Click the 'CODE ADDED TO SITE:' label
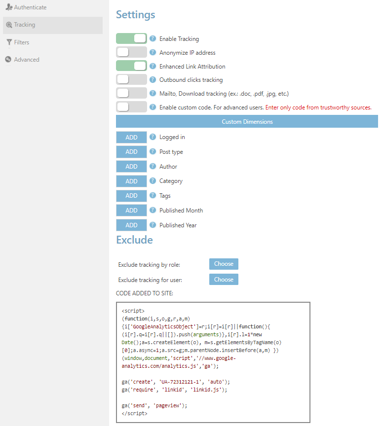Image resolution: width=383 pixels, height=426 pixels. point(145,293)
